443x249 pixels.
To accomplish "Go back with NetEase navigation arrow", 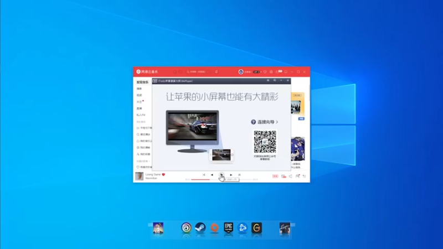I will click(x=175, y=72).
